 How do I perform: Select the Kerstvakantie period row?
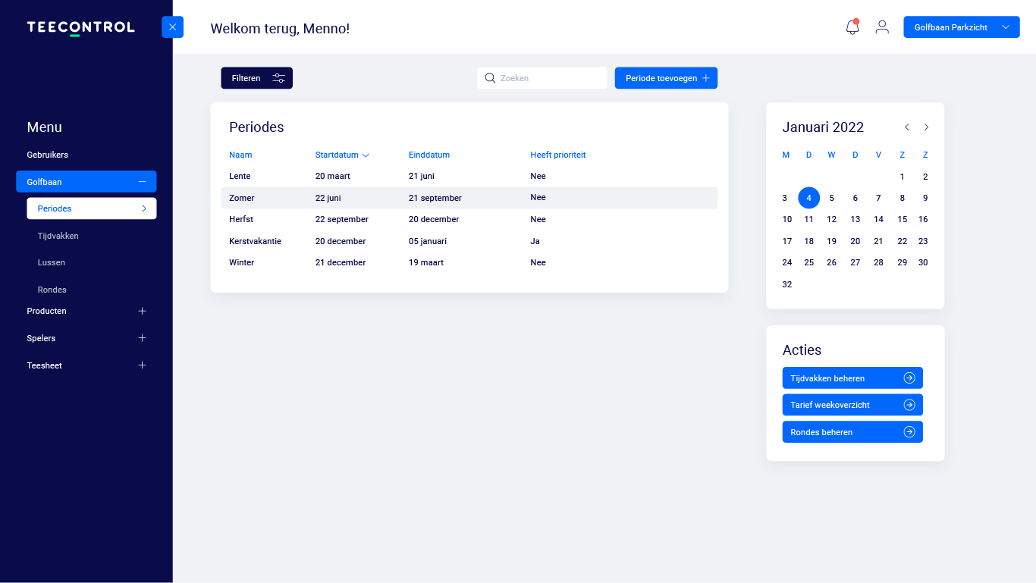(469, 241)
